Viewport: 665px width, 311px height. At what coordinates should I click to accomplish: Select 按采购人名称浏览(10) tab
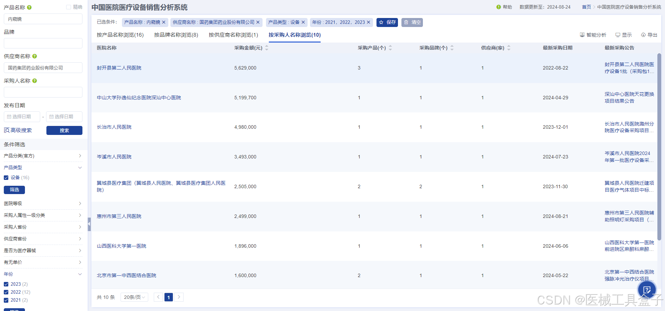pyautogui.click(x=295, y=35)
